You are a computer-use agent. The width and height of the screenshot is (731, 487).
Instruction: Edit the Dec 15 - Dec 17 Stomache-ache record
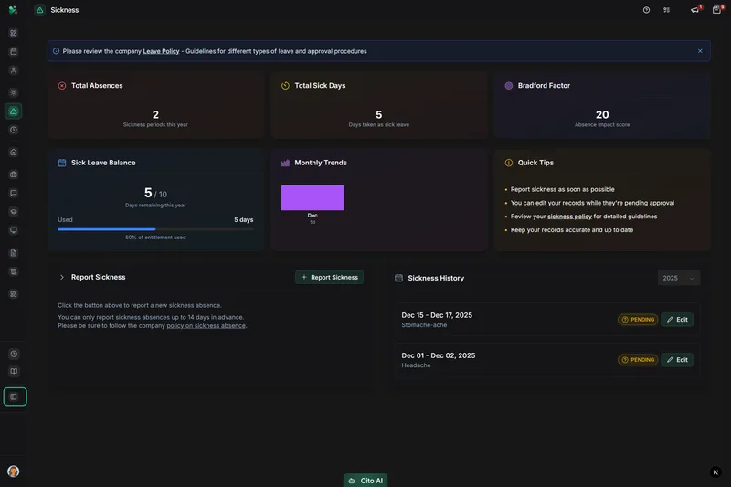click(677, 319)
